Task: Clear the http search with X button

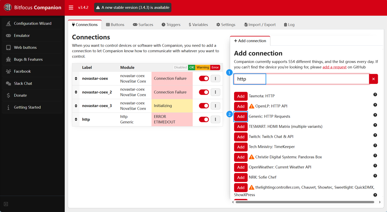Action: pyautogui.click(x=373, y=79)
